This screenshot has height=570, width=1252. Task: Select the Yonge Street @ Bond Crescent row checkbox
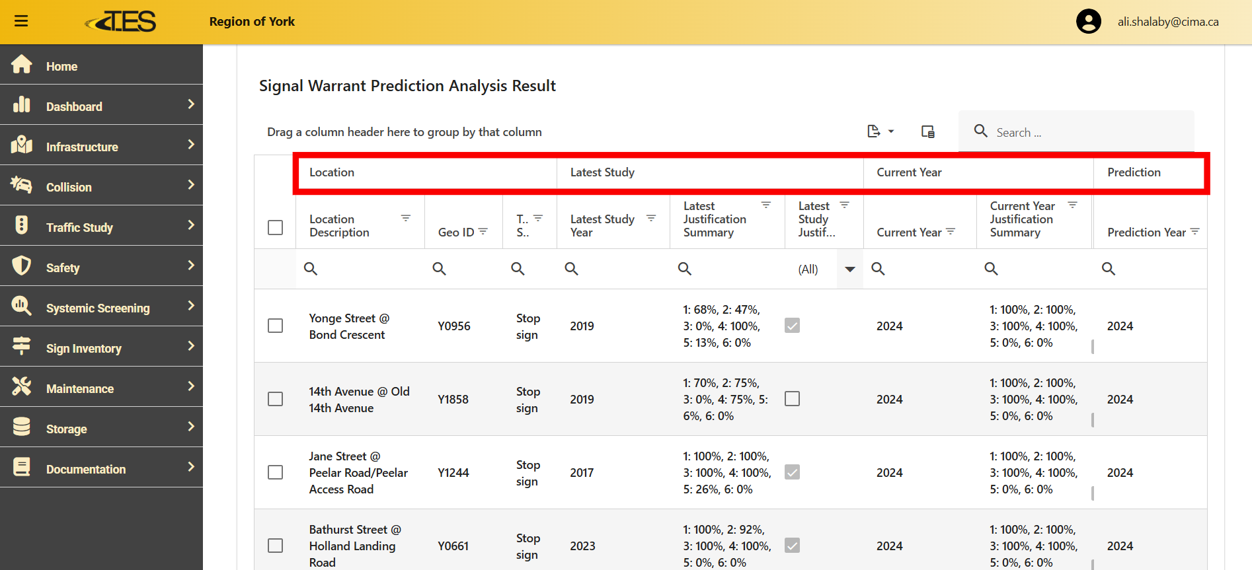tap(275, 326)
